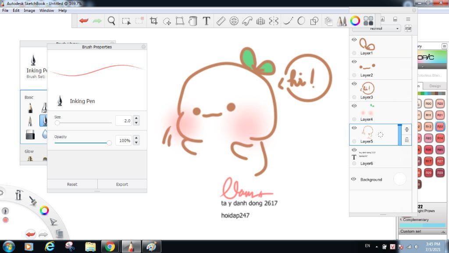Select the Quick Transform tool
Viewport: 449px width, 253px height.
(x=167, y=21)
